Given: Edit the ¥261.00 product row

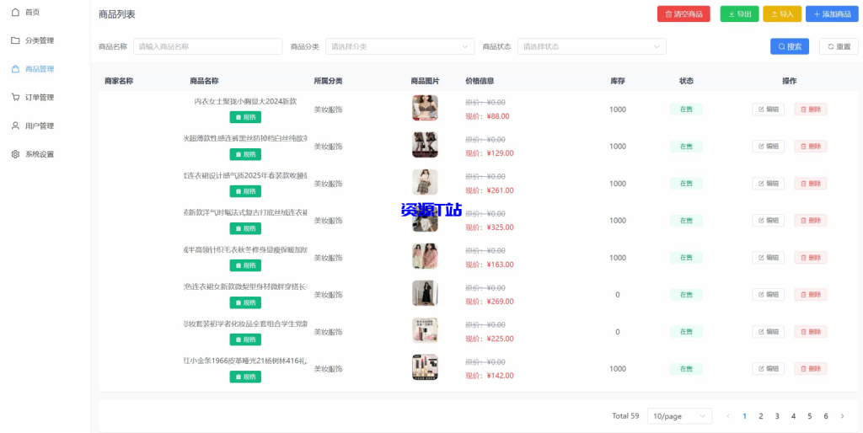Looking at the screenshot, I should pos(769,183).
